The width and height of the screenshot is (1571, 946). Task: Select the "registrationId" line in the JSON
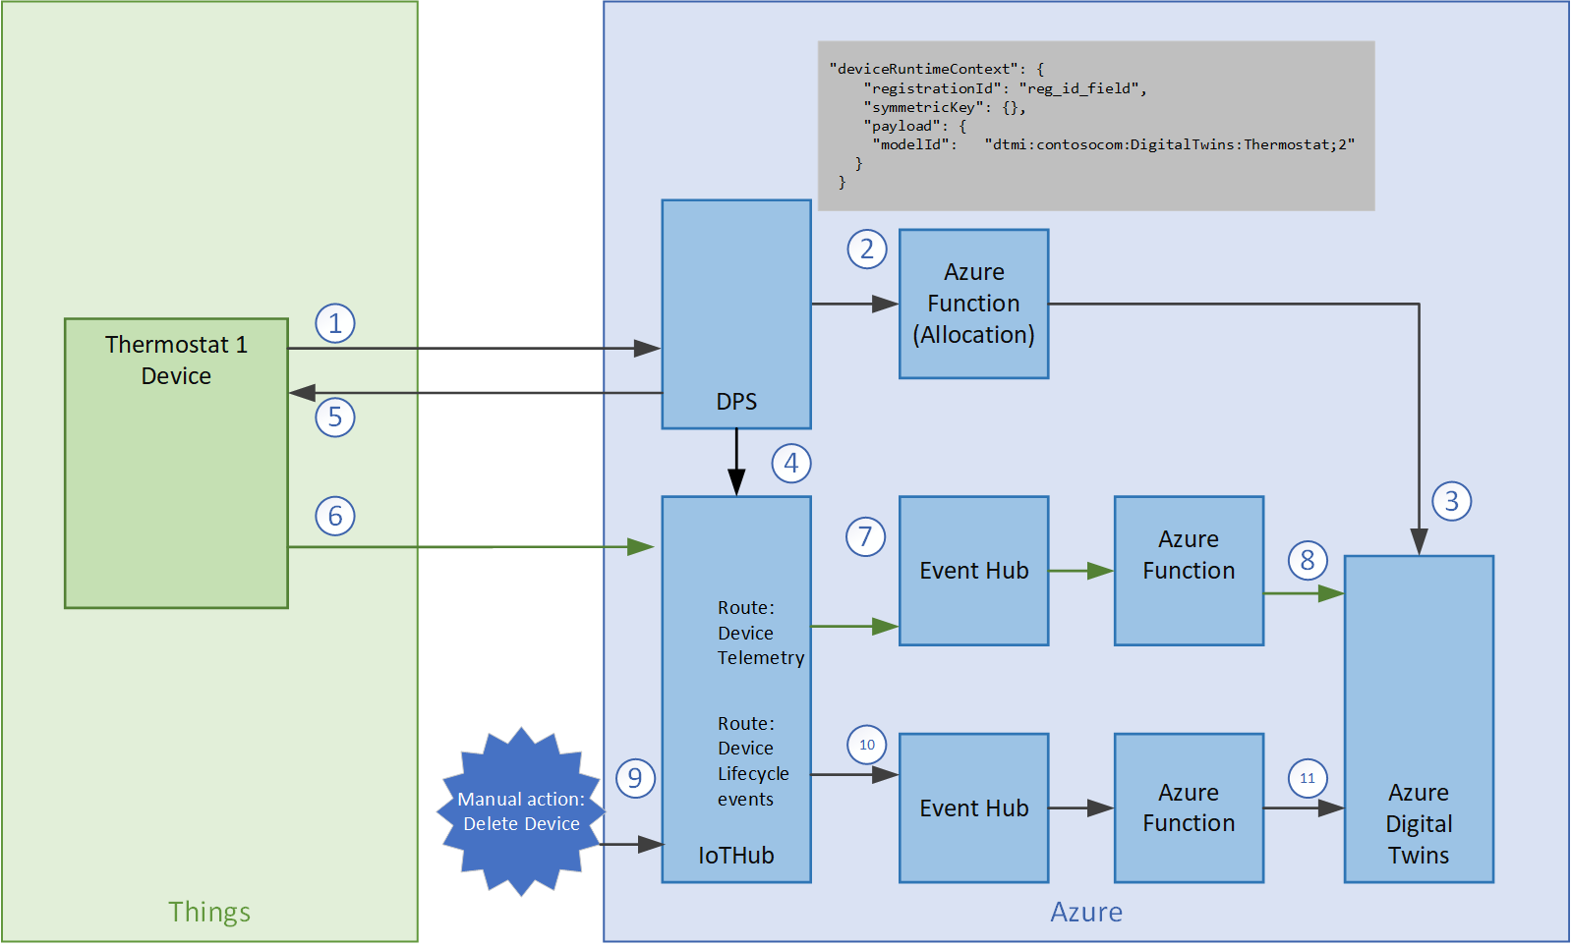pos(1006,88)
